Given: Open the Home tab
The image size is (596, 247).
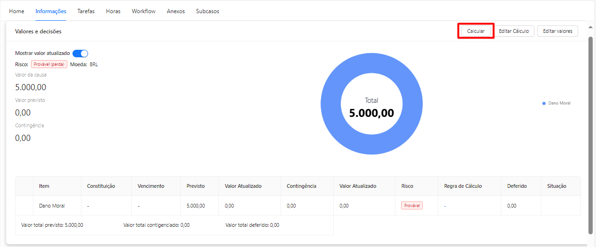Looking at the screenshot, I should (x=16, y=11).
